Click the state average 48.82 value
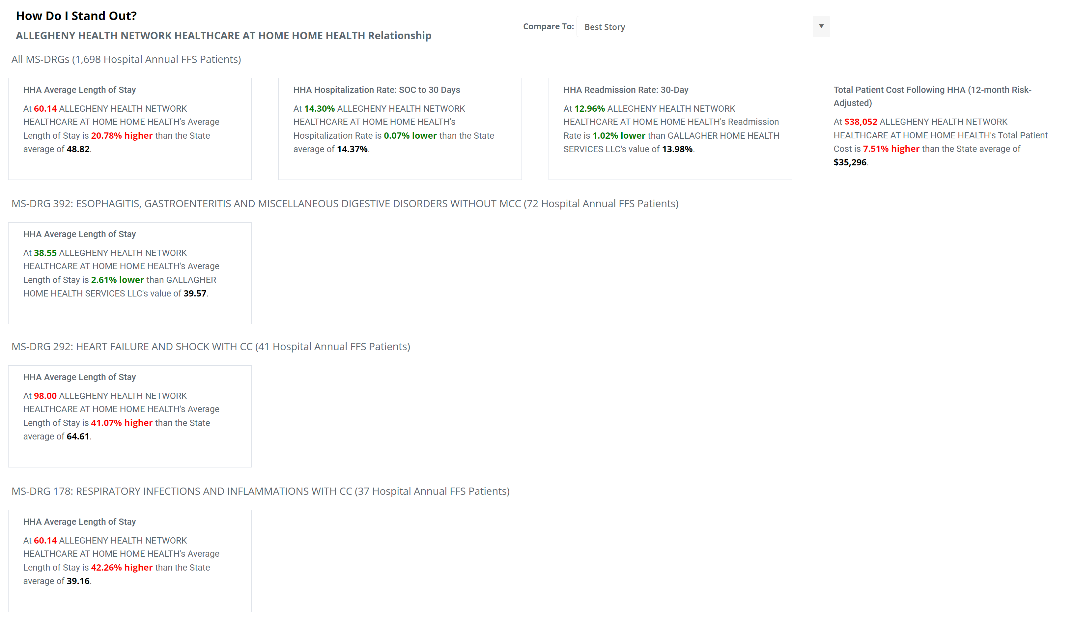This screenshot has width=1074, height=620. pos(78,149)
